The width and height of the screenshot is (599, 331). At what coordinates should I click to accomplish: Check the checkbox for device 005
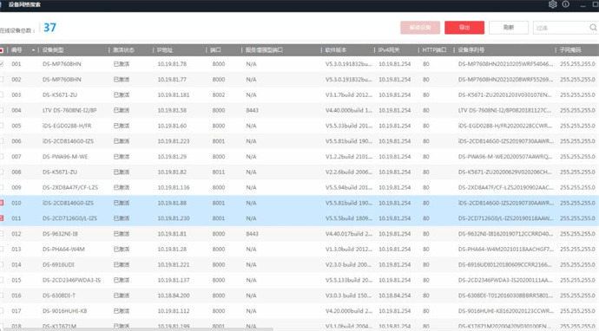coord(2,126)
